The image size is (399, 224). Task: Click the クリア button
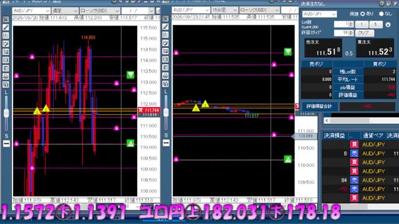(x=363, y=33)
